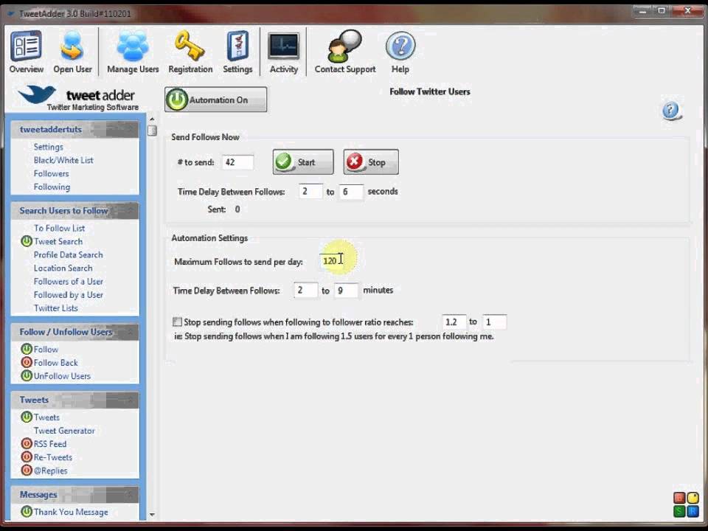Toggle UnFollow Users automation power icon
This screenshot has height=531, width=708.
[27, 375]
